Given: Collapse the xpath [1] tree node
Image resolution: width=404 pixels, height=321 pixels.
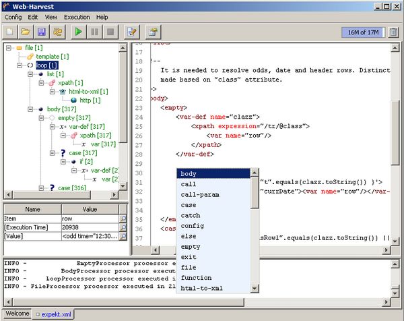Looking at the screenshot, I should tap(41, 83).
